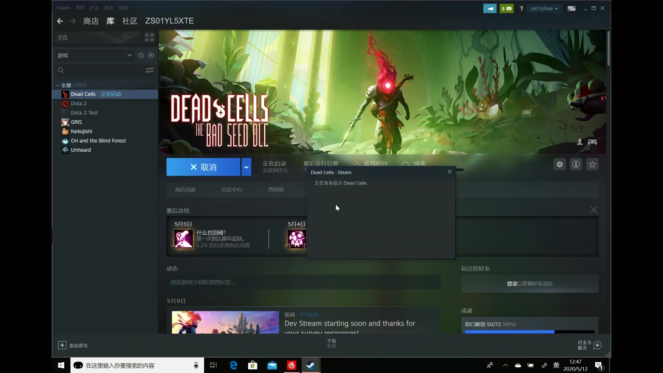
Task: Click the achievements progress bar
Action: 529,332
